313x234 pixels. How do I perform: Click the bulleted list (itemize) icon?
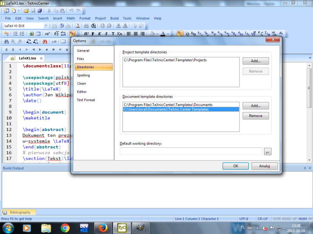[15, 34]
